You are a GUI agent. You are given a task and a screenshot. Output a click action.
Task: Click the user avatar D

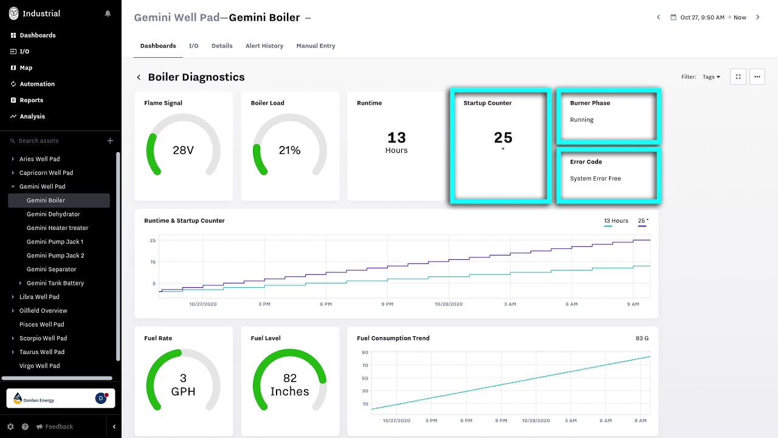[101, 398]
